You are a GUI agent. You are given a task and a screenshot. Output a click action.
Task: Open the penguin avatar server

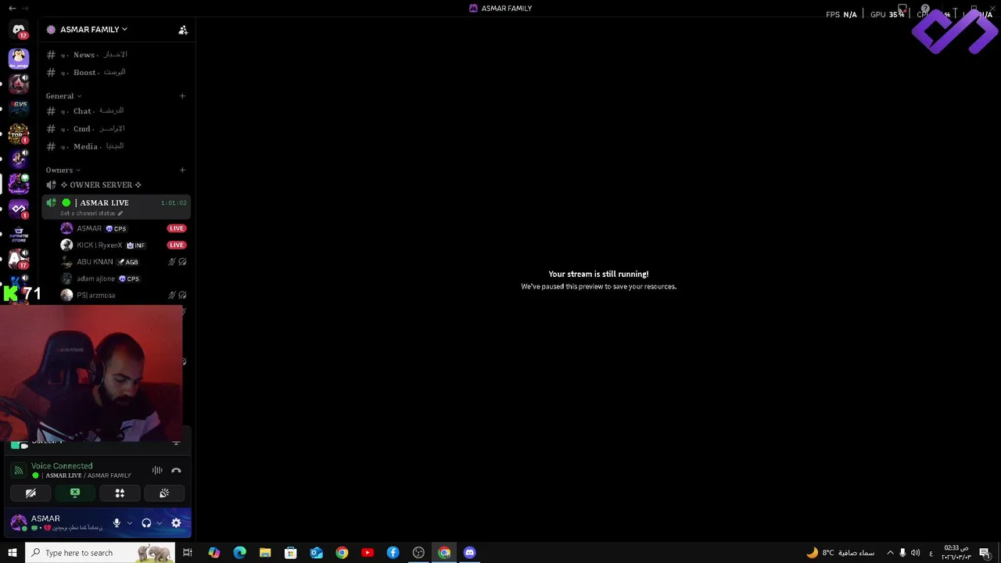point(19,58)
